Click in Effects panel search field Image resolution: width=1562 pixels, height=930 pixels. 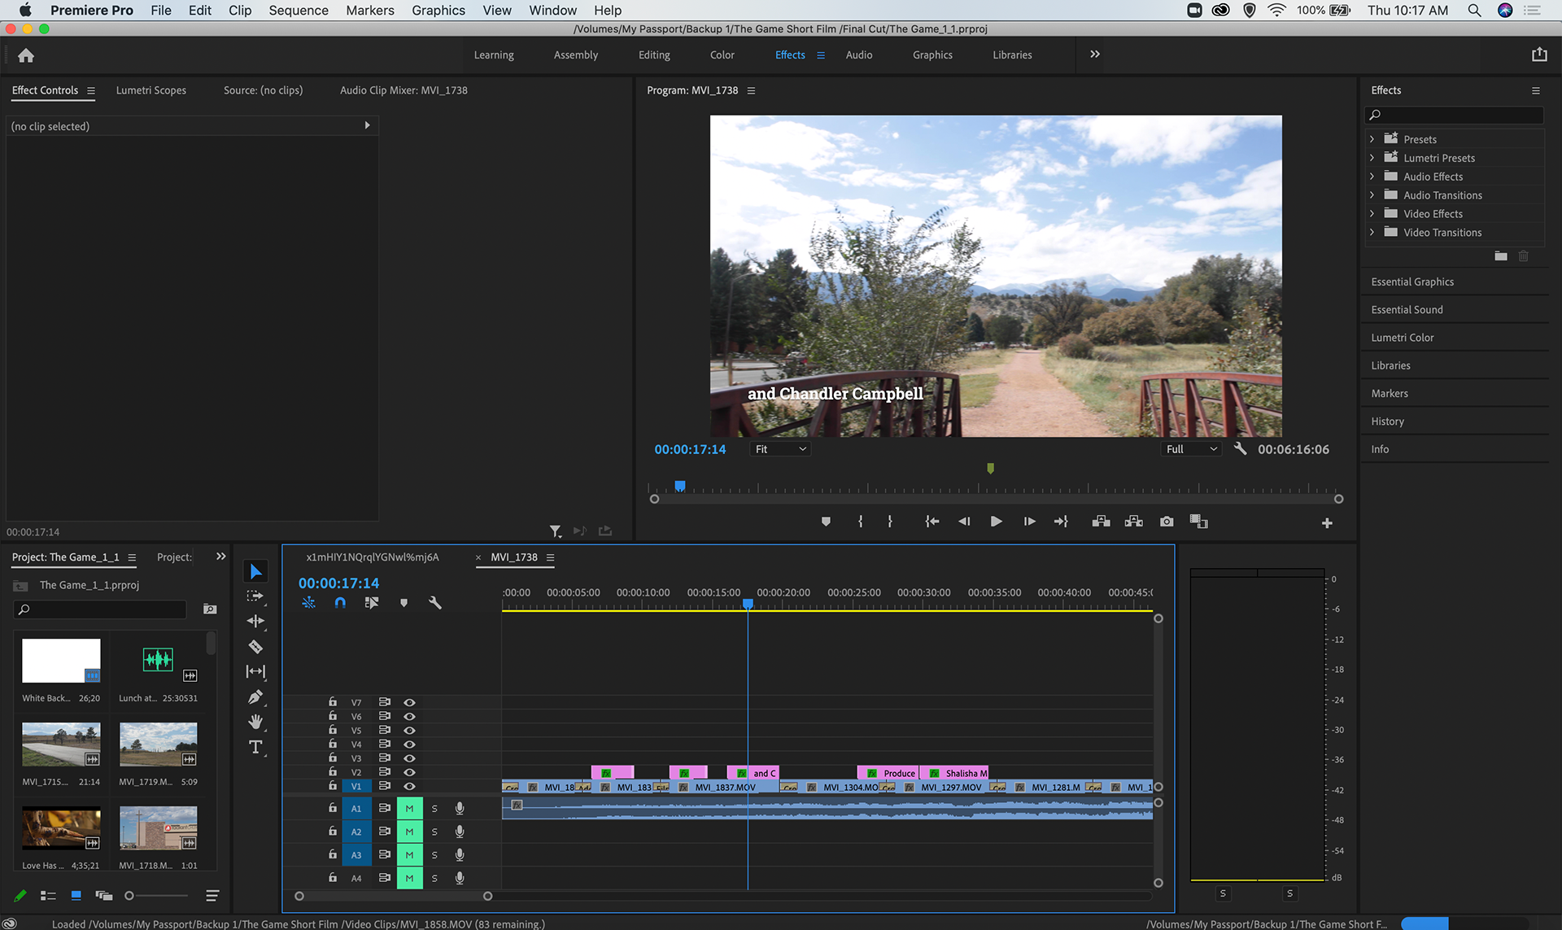click(x=1455, y=115)
